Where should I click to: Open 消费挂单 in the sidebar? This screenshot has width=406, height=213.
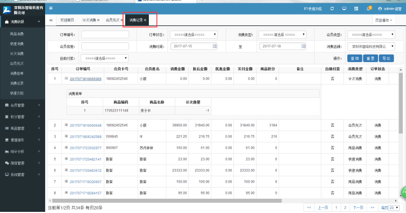click(17, 73)
